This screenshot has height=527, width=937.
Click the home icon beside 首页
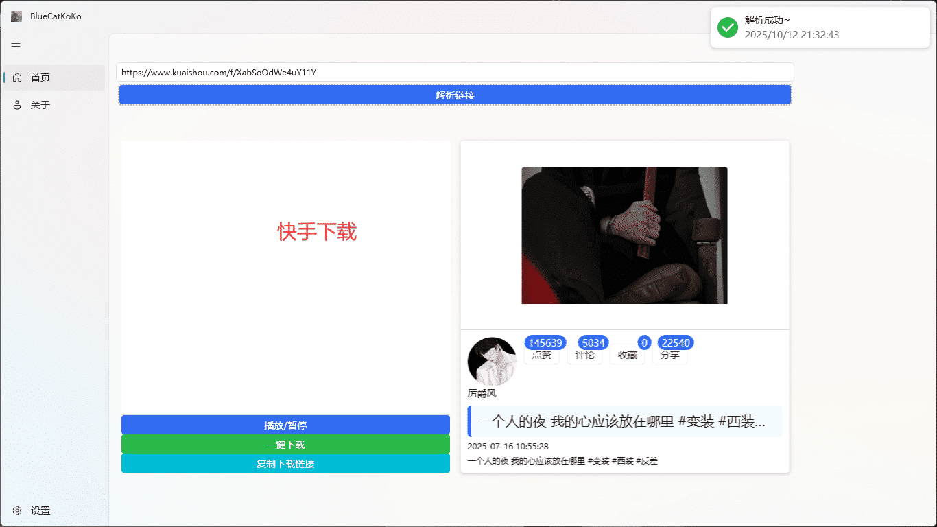pyautogui.click(x=17, y=78)
